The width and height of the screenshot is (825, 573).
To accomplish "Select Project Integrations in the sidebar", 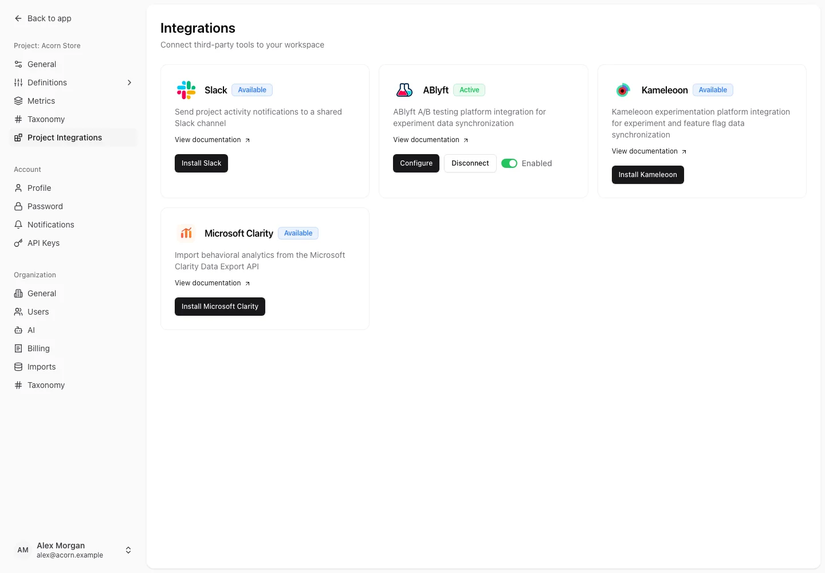I will point(73,138).
